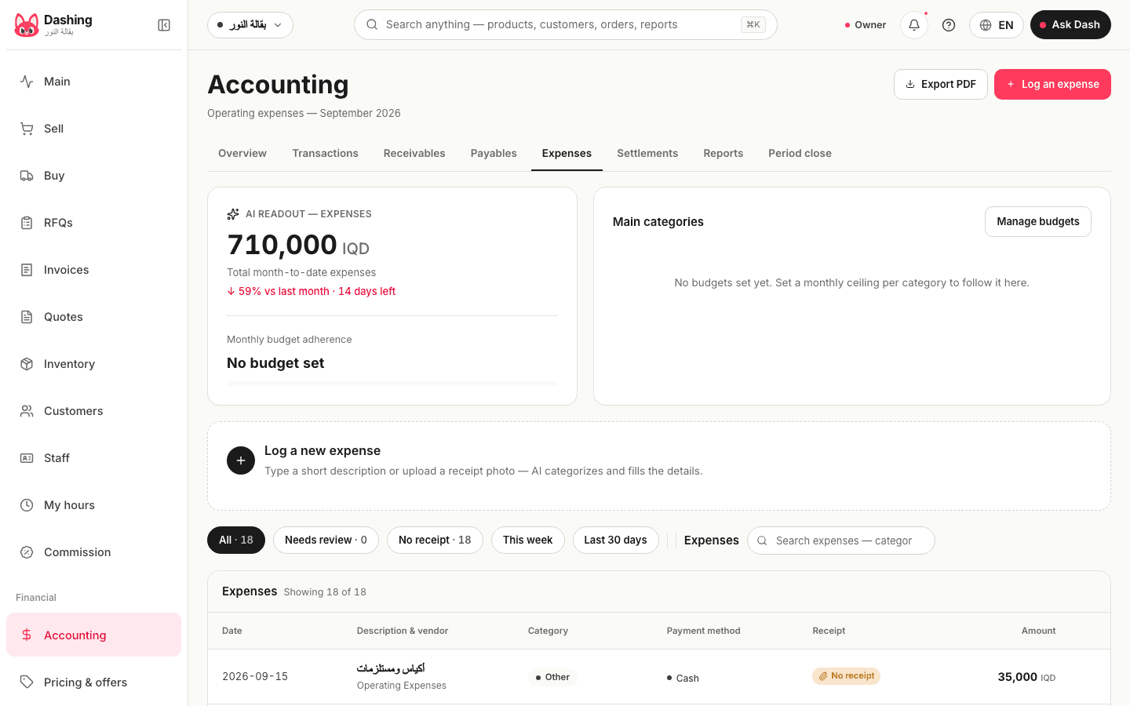Viewport: 1130px width, 706px height.
Task: Focus the Search expenses field
Action: [841, 540]
